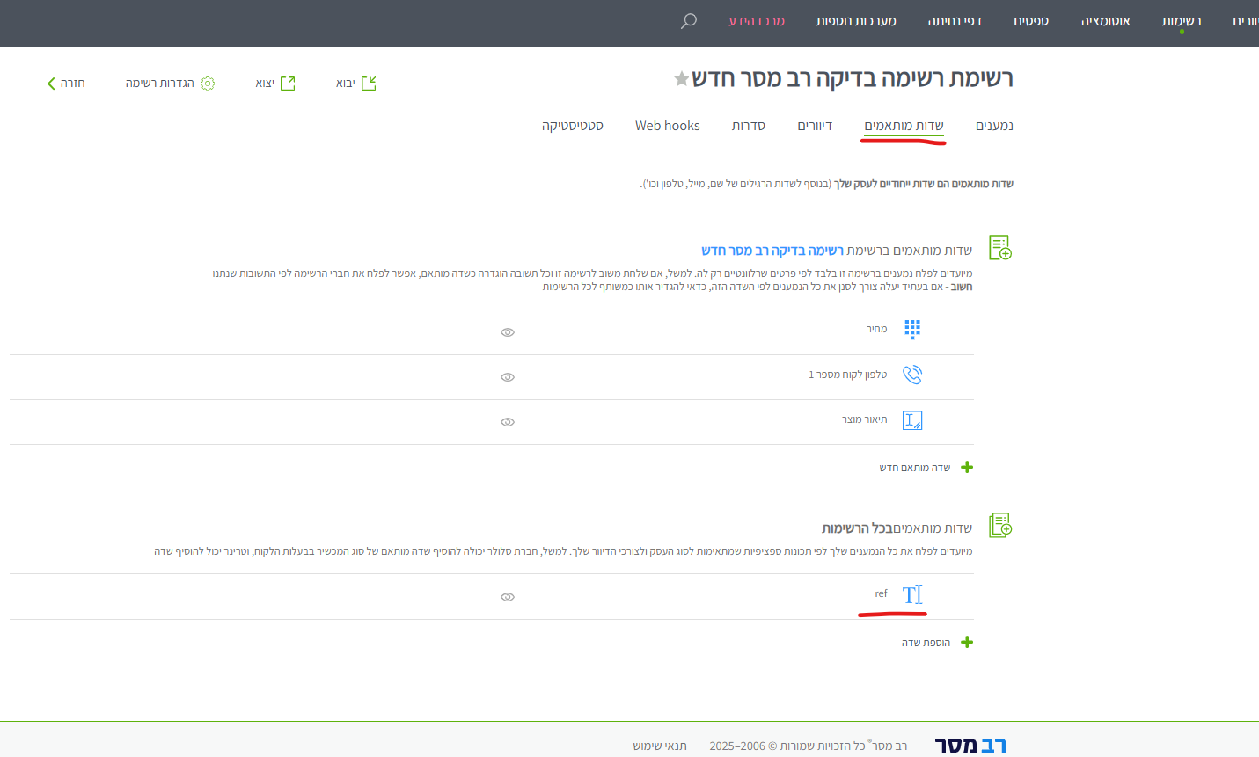Open list settings gear (הגדרות רשימה)
Screen dimensions: 1259x757
[208, 84]
